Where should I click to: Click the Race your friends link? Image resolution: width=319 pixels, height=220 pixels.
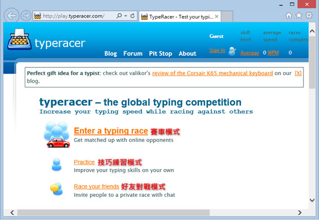[x=96, y=187]
